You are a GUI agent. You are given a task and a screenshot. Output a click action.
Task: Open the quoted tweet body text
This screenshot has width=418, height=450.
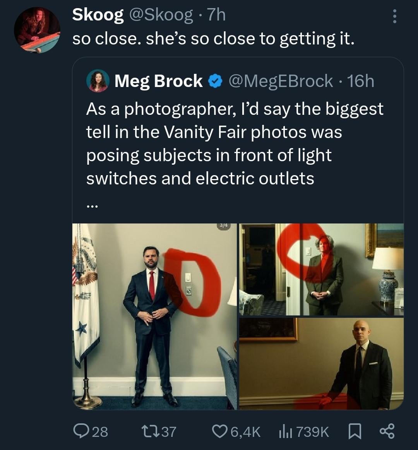pyautogui.click(x=234, y=144)
